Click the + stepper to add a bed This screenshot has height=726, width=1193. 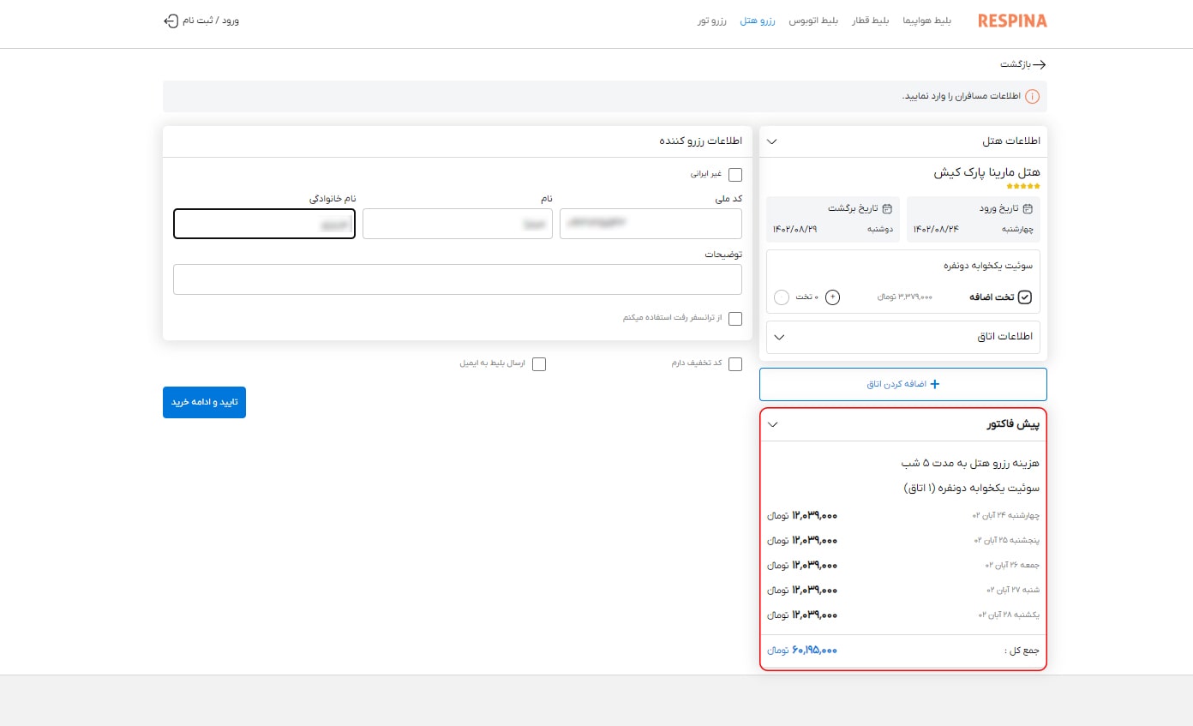(832, 297)
